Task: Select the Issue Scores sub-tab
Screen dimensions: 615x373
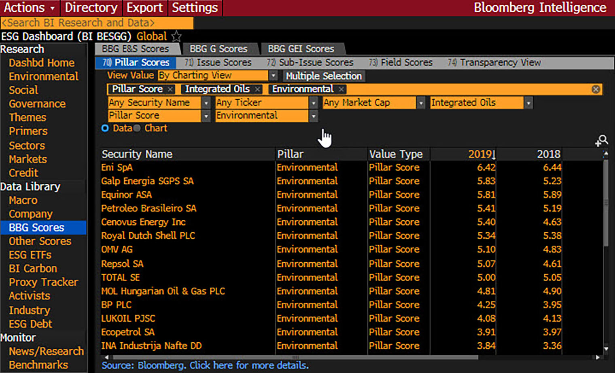Action: pyautogui.click(x=218, y=63)
